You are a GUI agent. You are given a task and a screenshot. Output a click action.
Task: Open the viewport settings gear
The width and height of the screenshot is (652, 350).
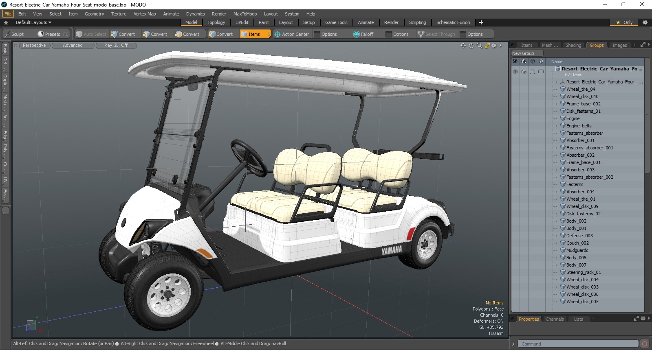coord(494,46)
